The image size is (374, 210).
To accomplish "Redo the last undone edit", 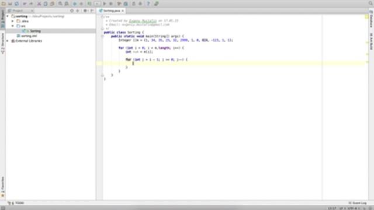I will pos(31,3).
